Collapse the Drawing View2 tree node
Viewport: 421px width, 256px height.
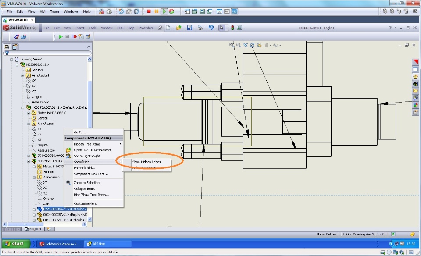[11, 59]
